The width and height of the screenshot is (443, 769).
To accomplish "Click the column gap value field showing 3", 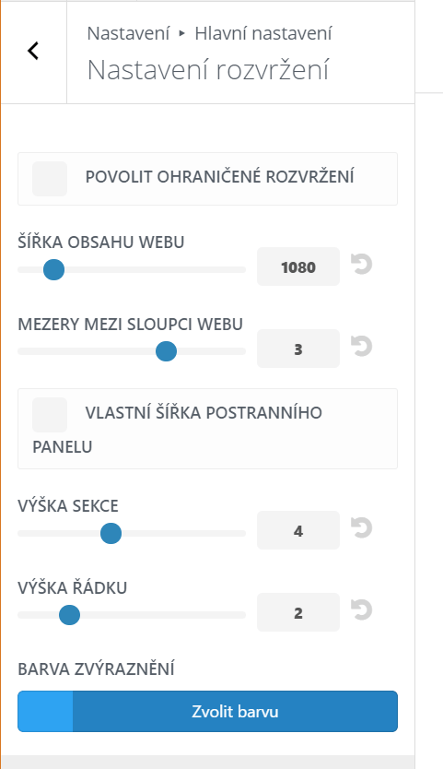I will tap(298, 349).
